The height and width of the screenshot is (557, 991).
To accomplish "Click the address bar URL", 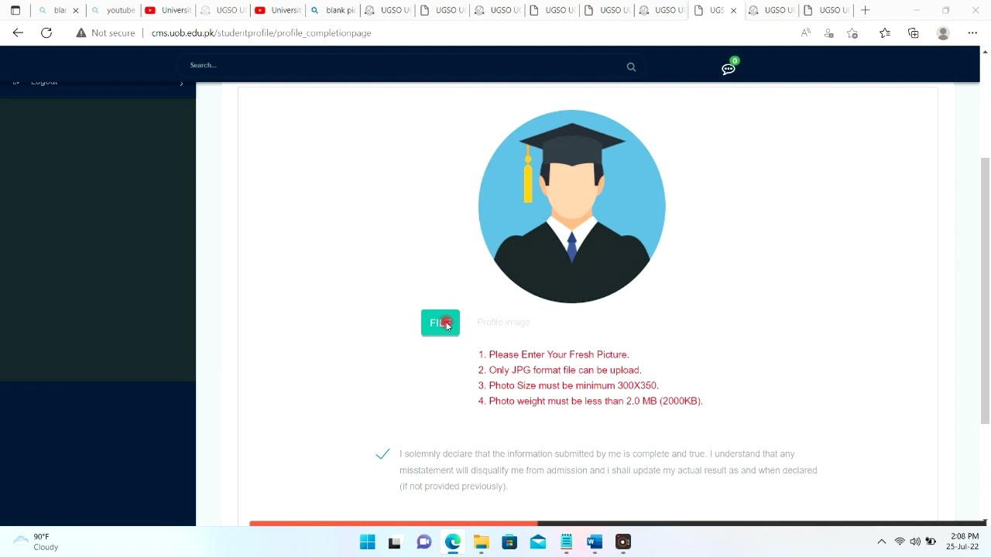I will pos(262,33).
